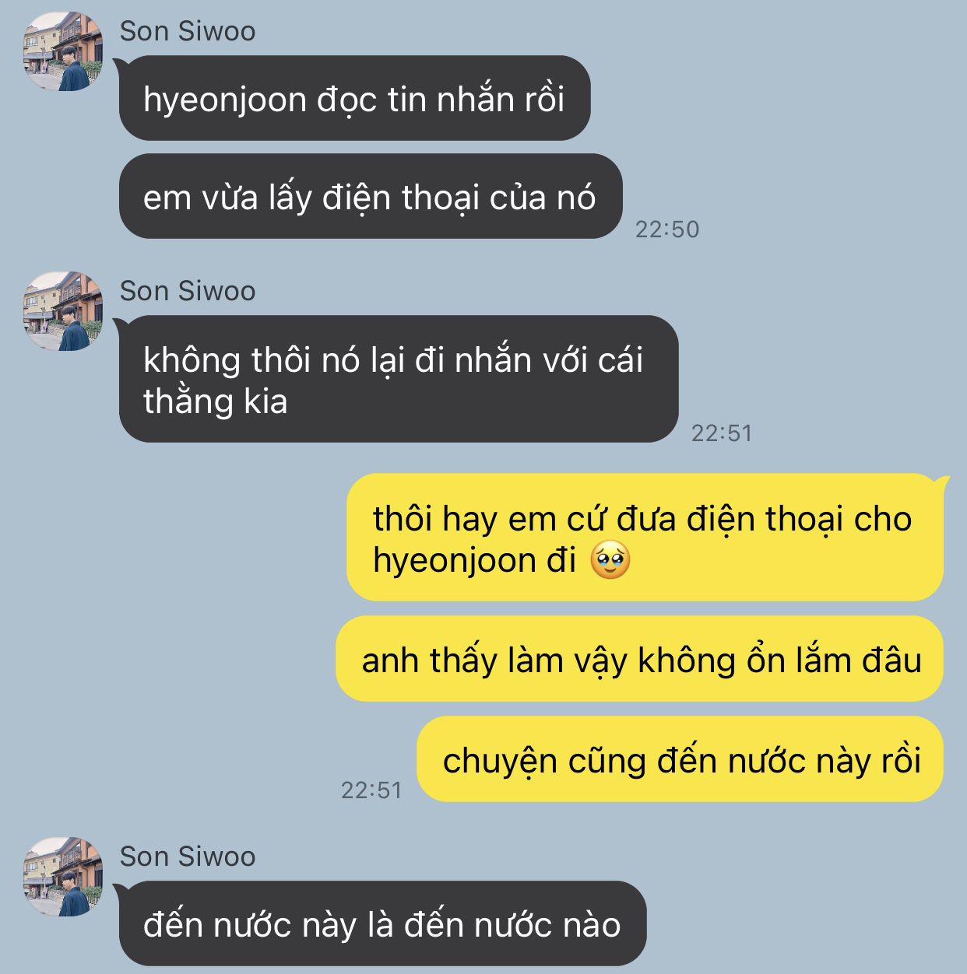
Task: Open the first Son Siwoo sender name
Action: pos(188,31)
